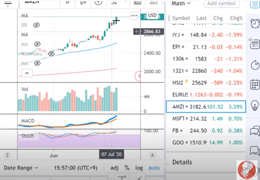The height and width of the screenshot is (180, 260).
Task: Sort watchlist by Symbol column
Action: 181,18
